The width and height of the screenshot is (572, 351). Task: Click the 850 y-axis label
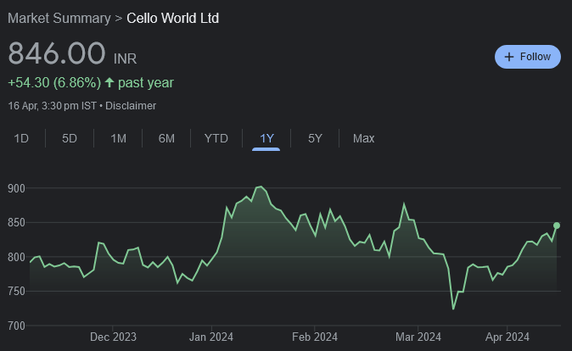point(16,223)
